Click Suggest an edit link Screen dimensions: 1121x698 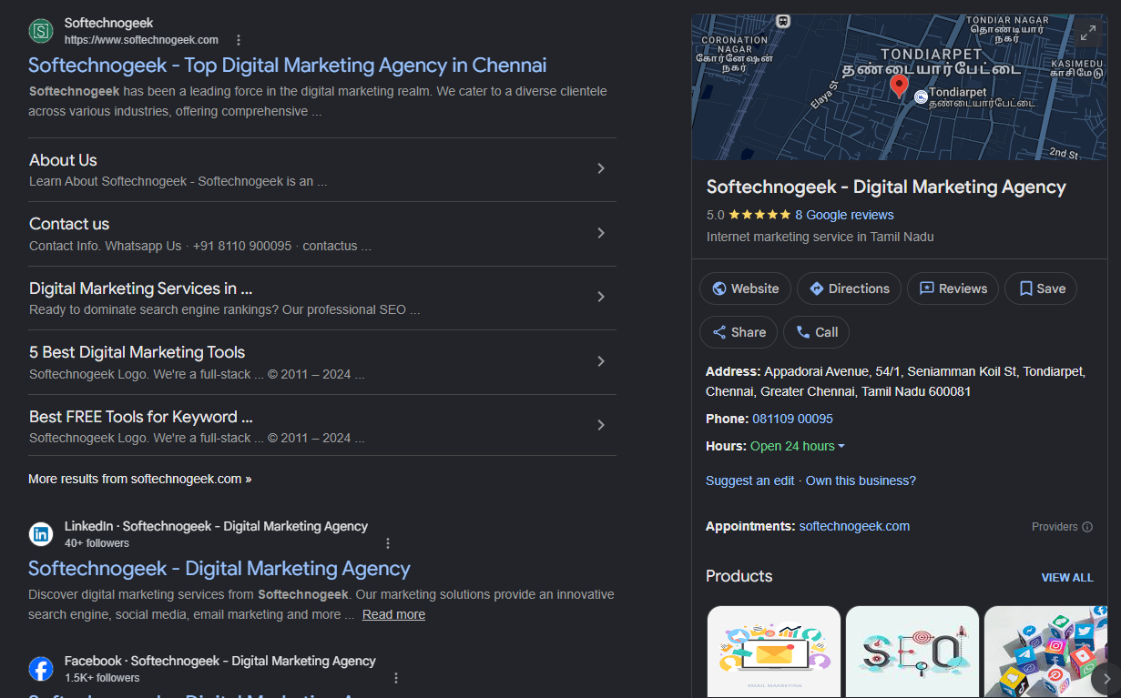750,481
